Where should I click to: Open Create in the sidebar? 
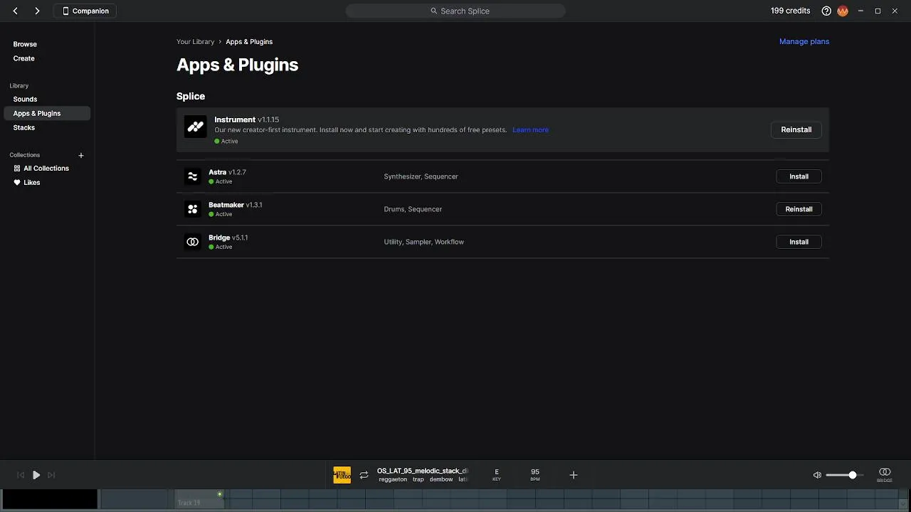click(x=23, y=58)
